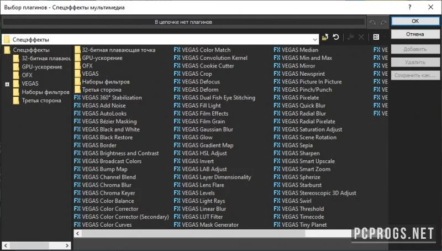This screenshot has width=442, height=251.
Task: Click the plugin list horizontal scrollbar
Action: click(193, 233)
